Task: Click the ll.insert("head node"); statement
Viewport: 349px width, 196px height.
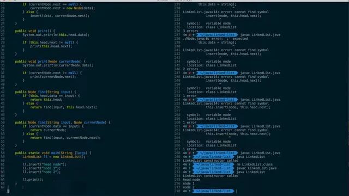Action: point(45,164)
